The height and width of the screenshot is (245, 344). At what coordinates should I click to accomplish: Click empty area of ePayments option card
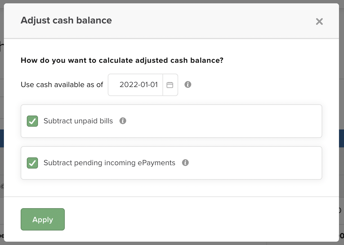tap(251, 163)
